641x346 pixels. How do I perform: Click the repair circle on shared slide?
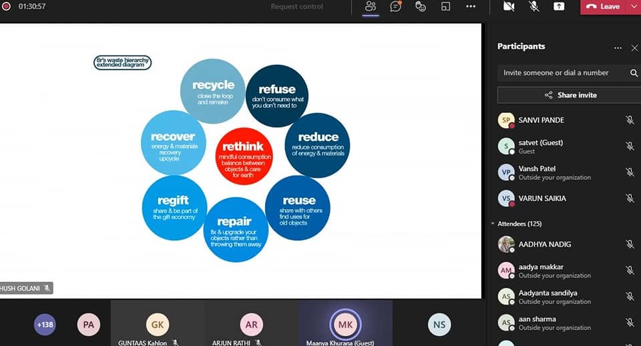[236, 229]
